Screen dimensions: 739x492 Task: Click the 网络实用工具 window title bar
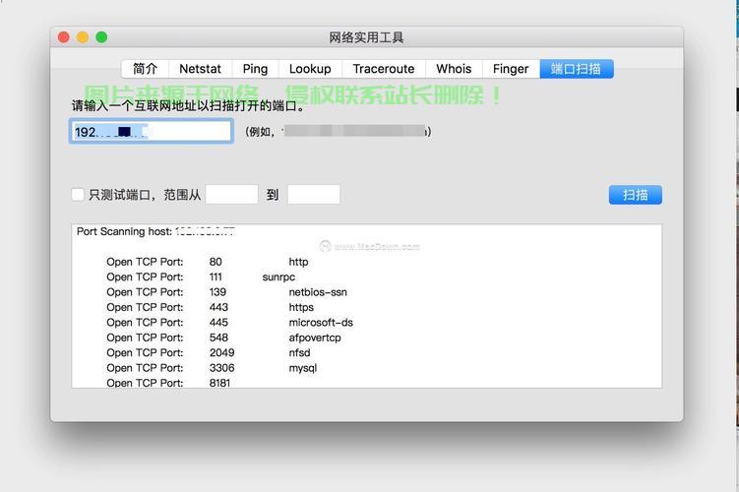coord(366,37)
